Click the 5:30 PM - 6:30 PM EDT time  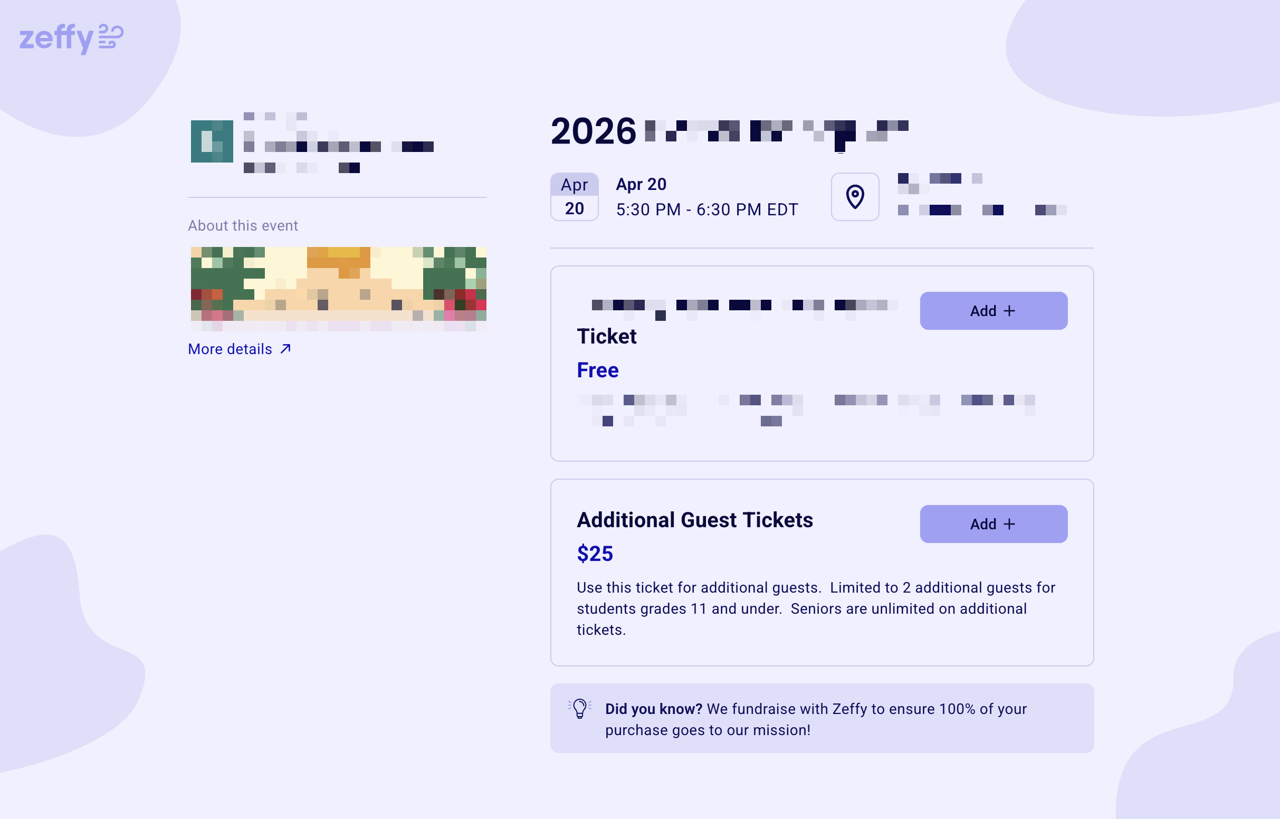point(706,209)
